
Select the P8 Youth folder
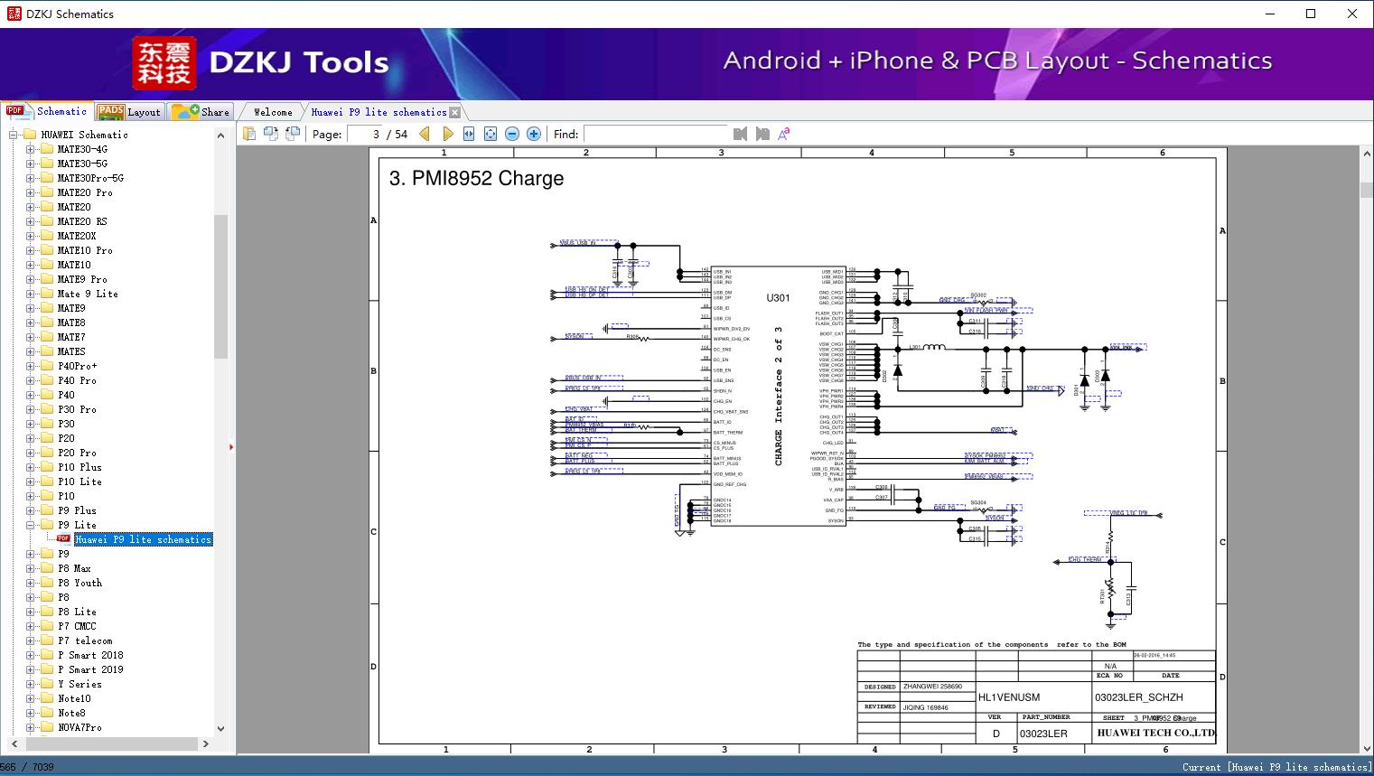79,583
